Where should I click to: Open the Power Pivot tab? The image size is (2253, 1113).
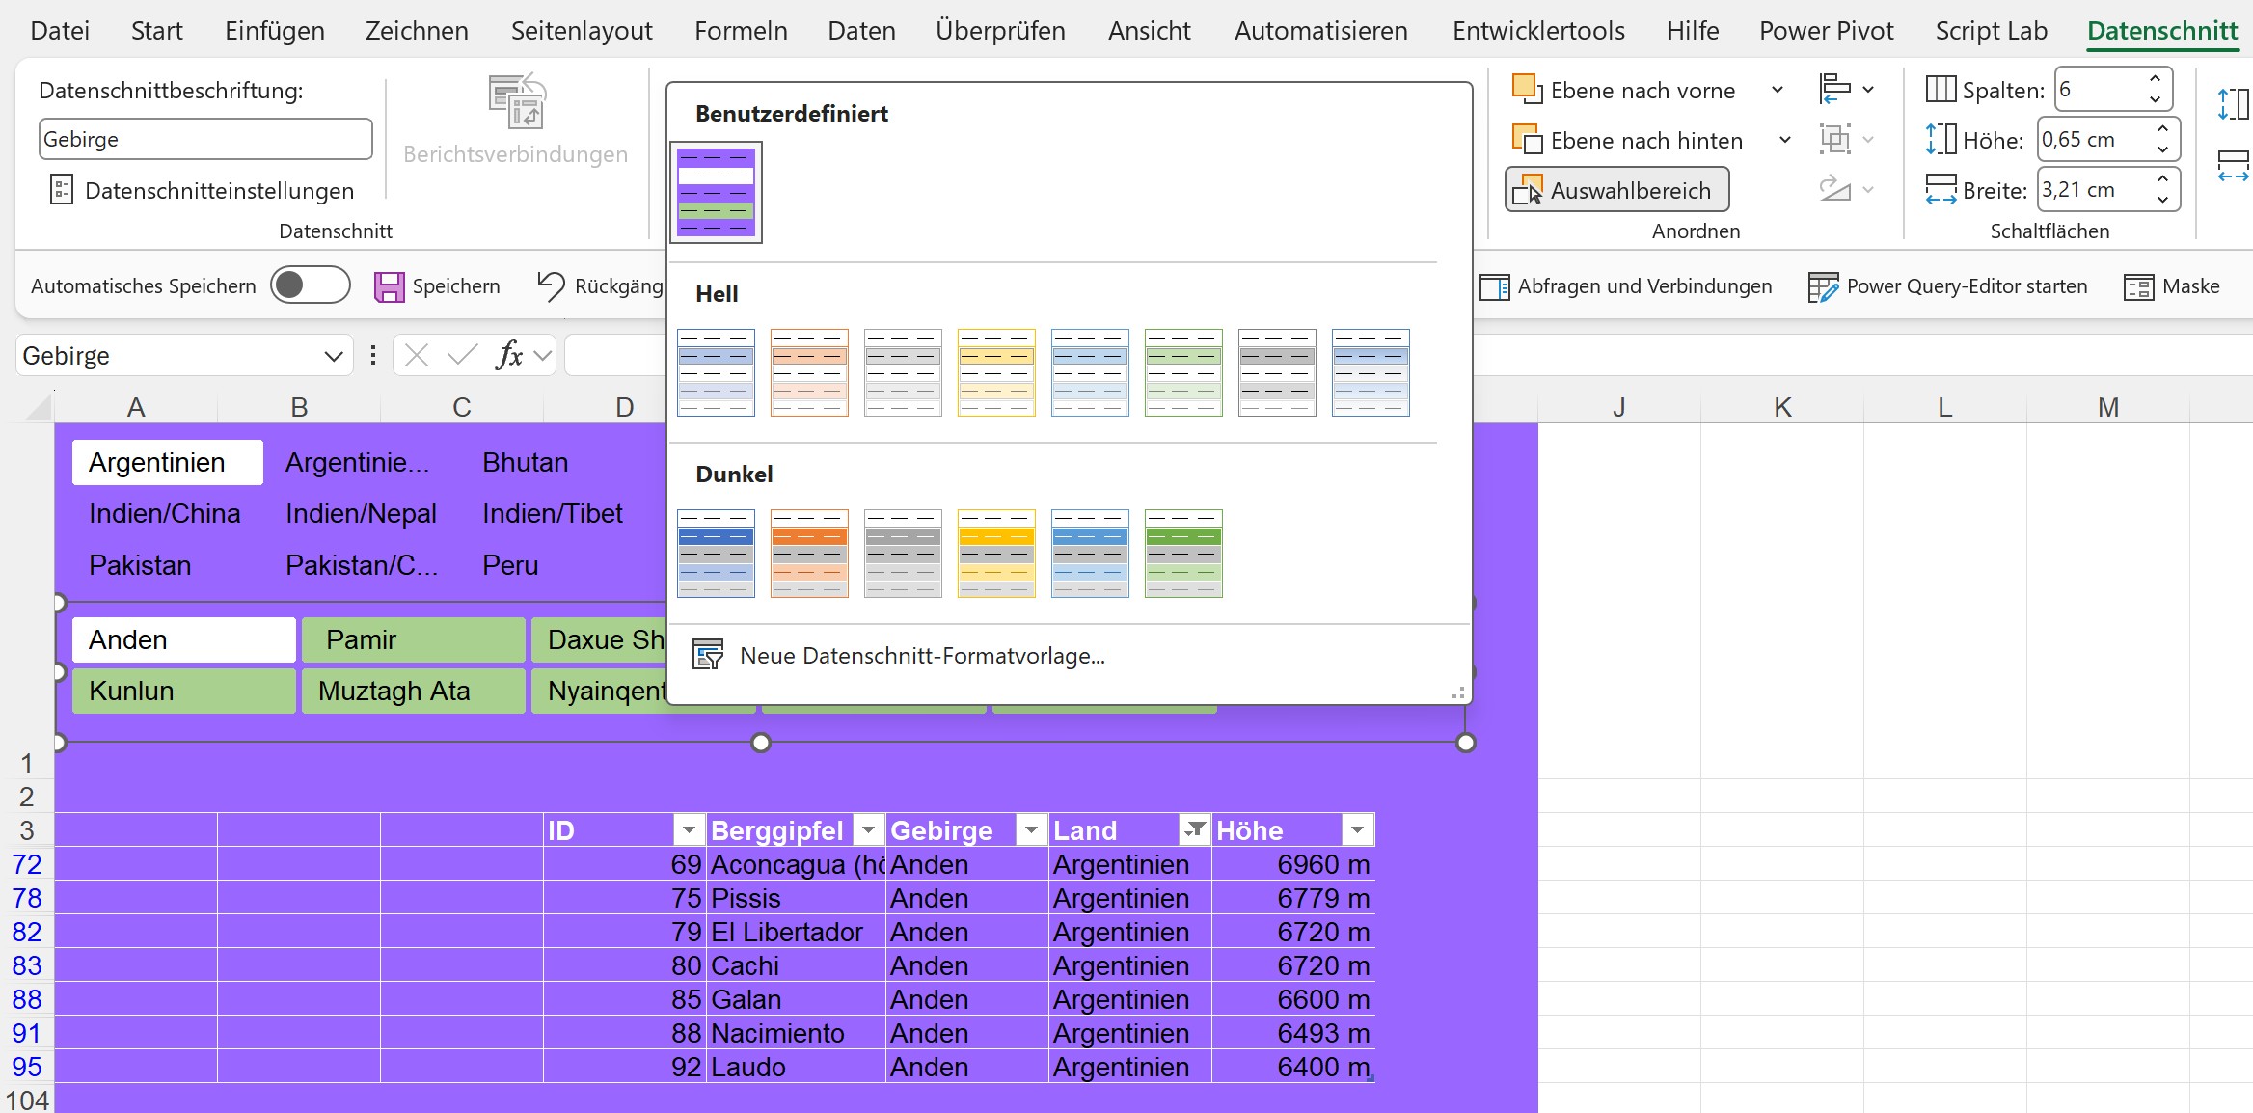point(1826,31)
